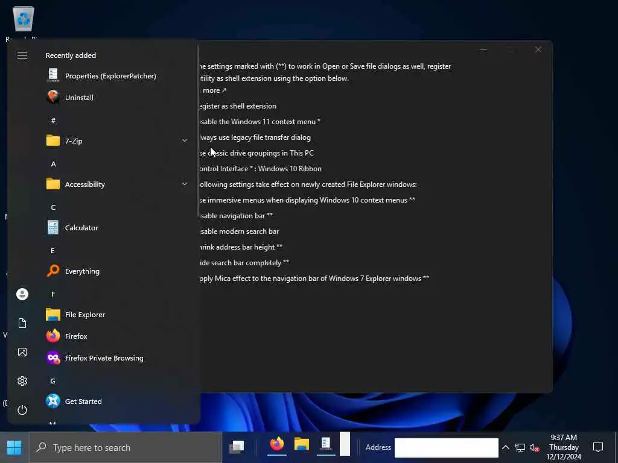
Task: Expand the Accessibility folder chevron
Action: (185, 184)
